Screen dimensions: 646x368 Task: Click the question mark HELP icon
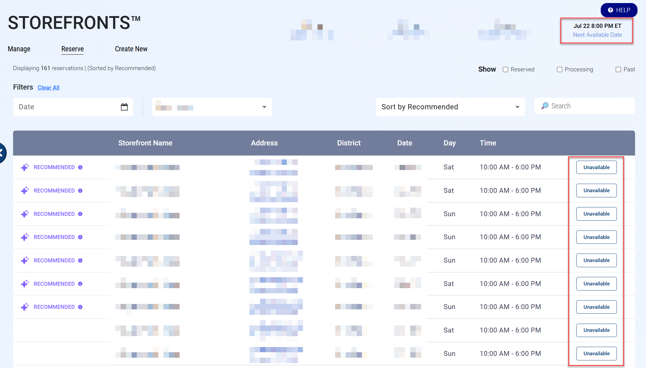(x=610, y=10)
